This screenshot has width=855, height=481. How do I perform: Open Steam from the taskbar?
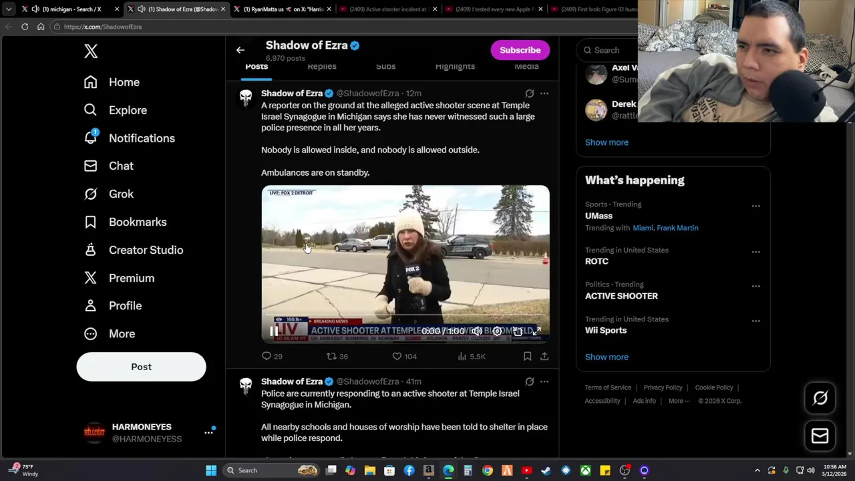(546, 470)
